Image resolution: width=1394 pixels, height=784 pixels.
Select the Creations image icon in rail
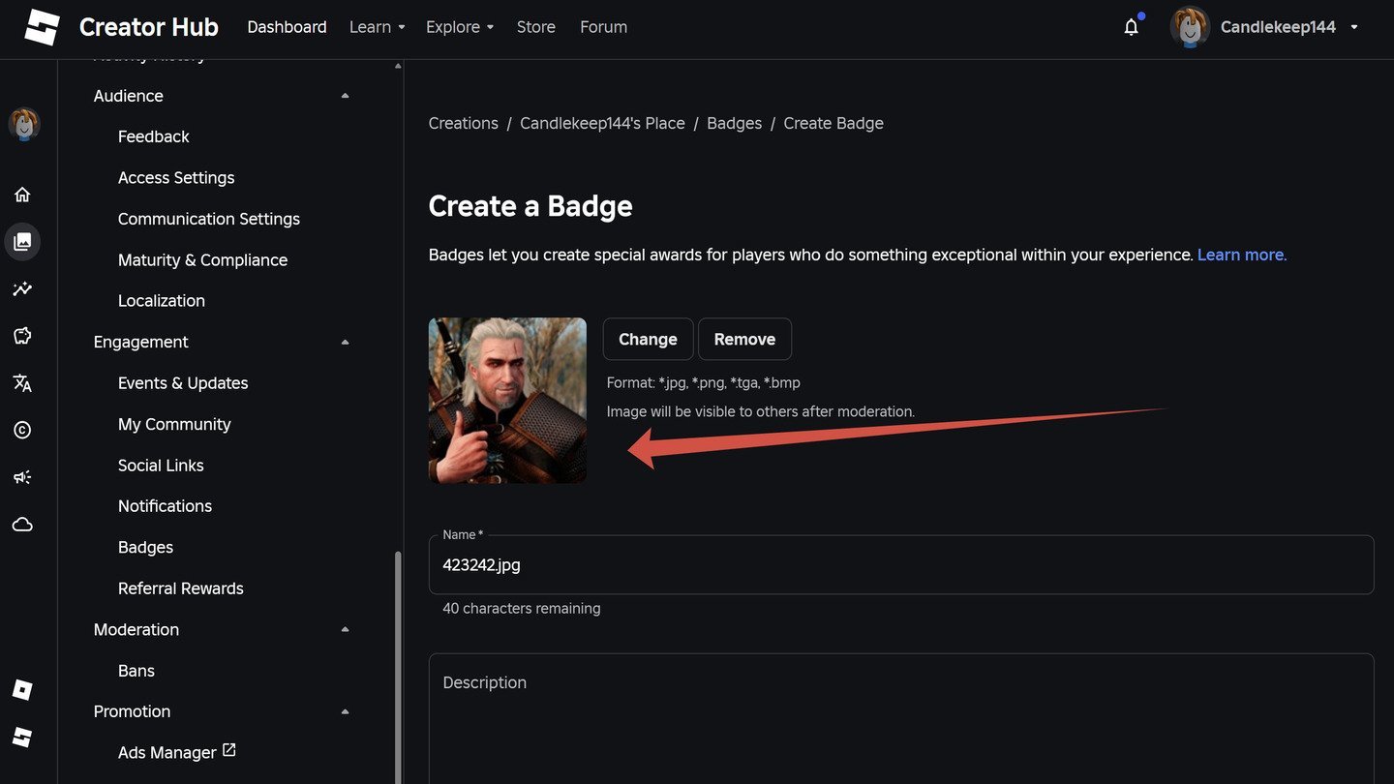pos(22,241)
